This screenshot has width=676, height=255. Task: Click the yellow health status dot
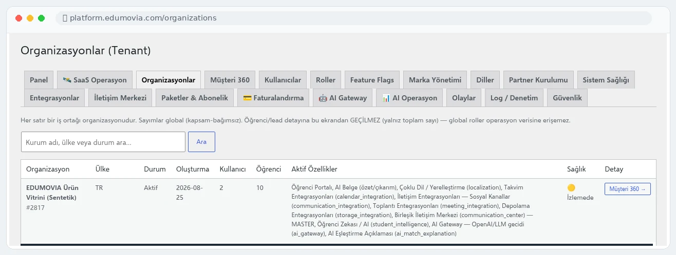pyautogui.click(x=571, y=188)
